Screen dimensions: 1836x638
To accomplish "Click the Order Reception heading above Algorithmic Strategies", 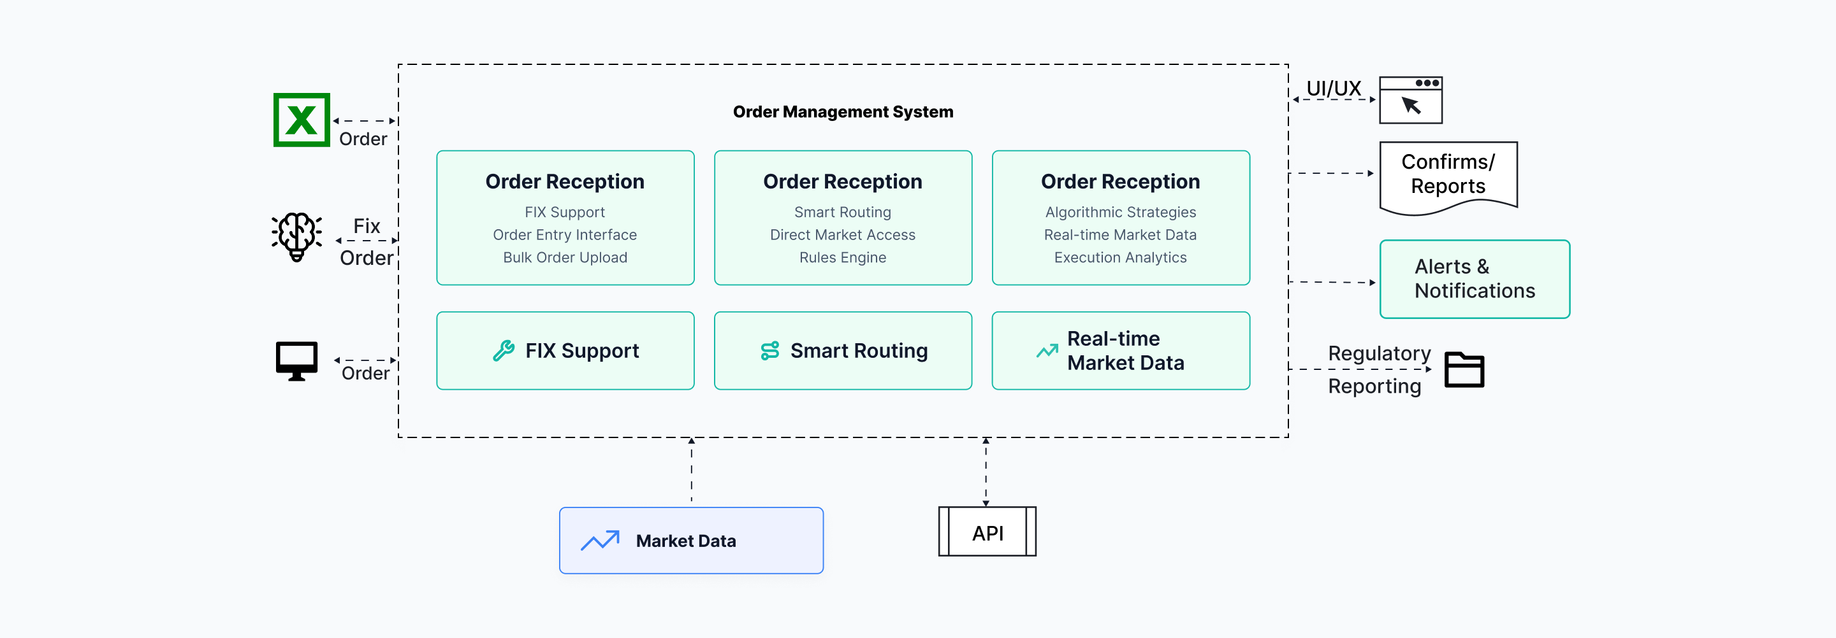I will [1121, 181].
